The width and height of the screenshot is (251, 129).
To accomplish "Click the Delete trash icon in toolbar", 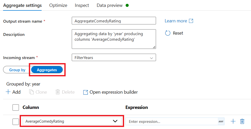I will [x=58, y=92].
